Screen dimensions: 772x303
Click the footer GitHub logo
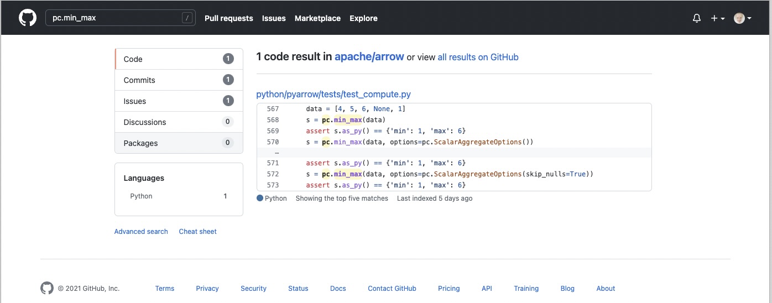[x=47, y=288]
